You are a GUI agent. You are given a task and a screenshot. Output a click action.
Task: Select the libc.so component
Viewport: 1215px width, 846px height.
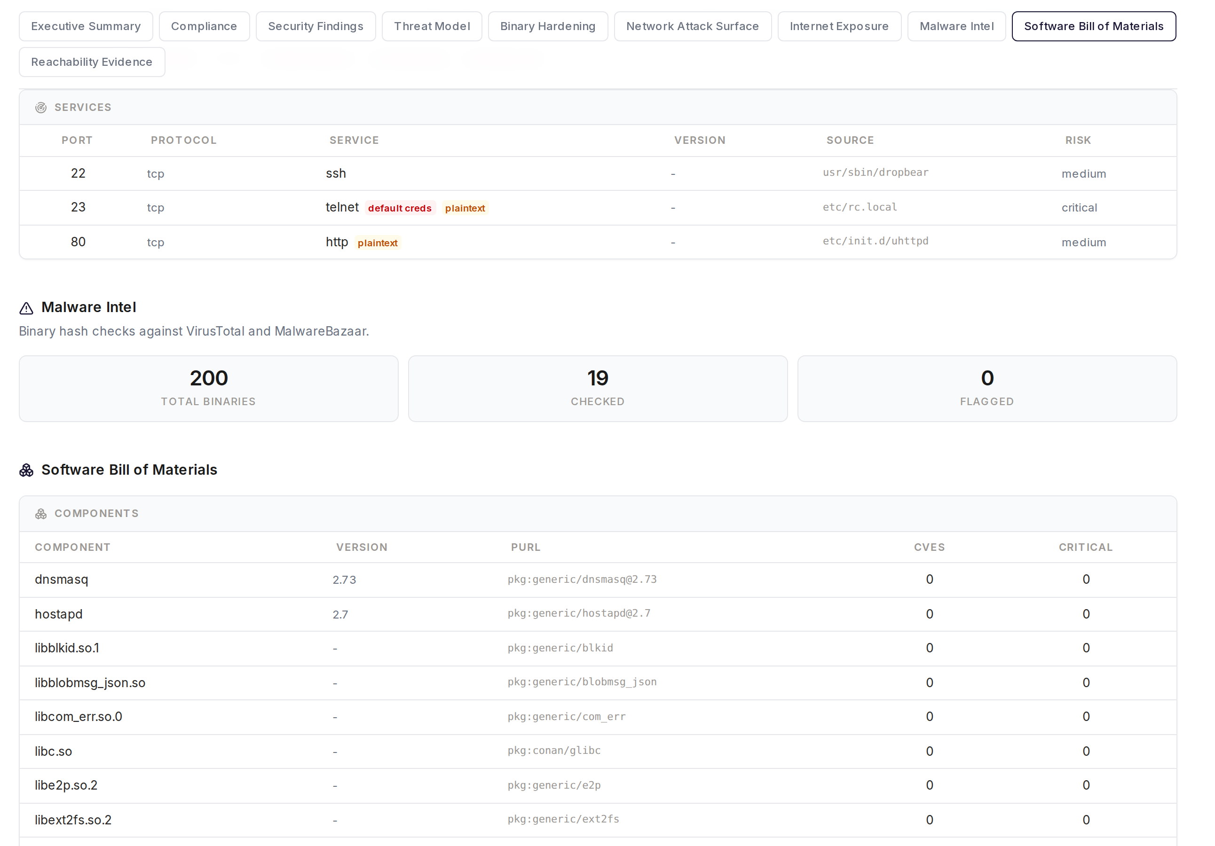tap(54, 752)
